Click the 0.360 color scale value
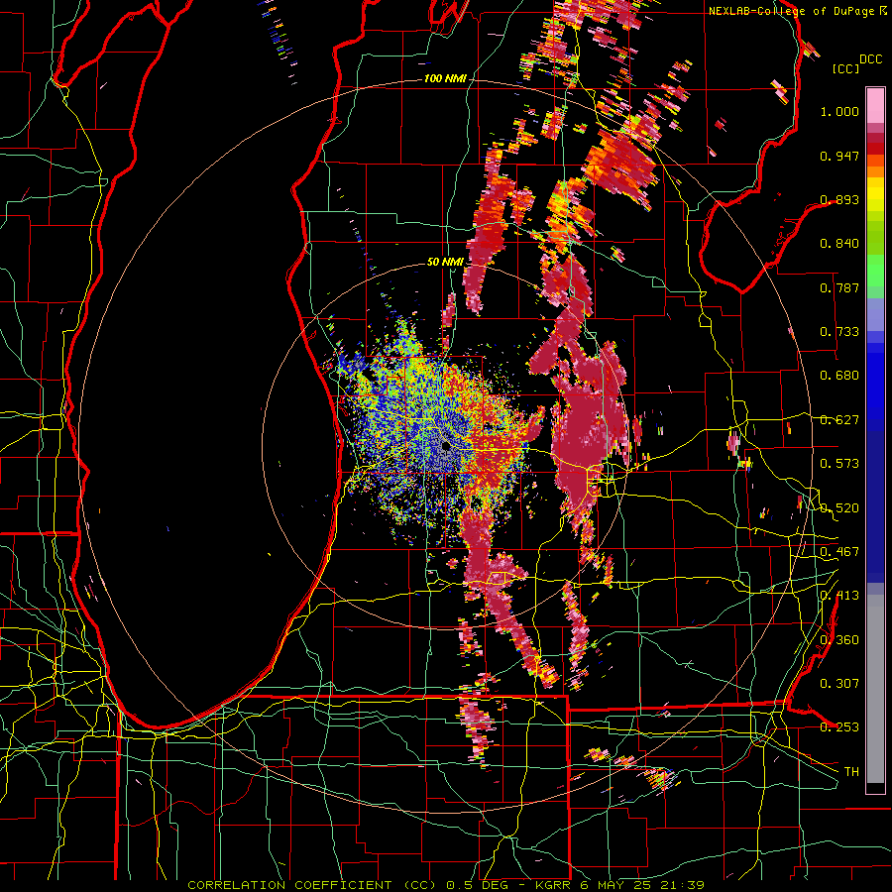This screenshot has height=892, width=892. coord(839,640)
